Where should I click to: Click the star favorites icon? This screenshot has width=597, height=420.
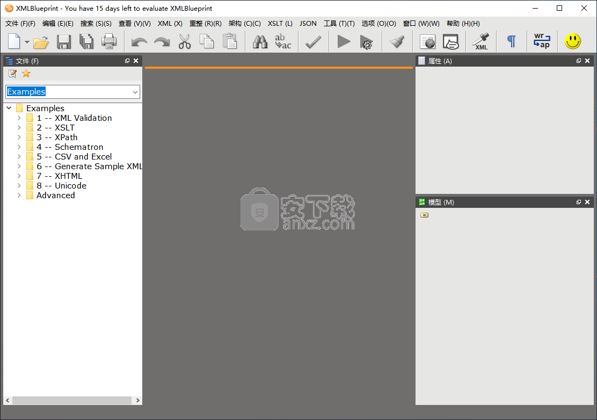coord(26,74)
